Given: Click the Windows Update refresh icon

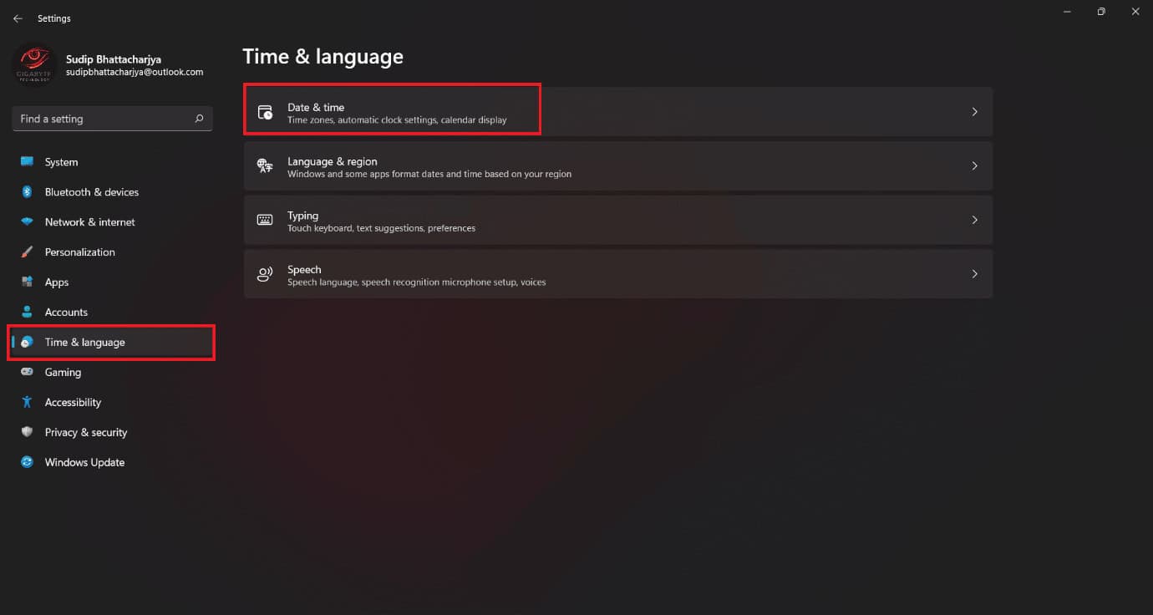Looking at the screenshot, I should [28, 462].
